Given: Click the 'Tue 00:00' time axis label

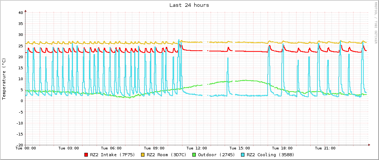Looking at the screenshot, I should [25, 148].
